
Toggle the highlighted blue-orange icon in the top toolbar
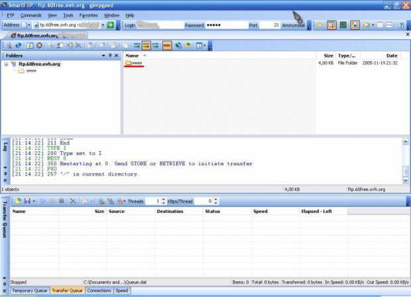click(x=355, y=25)
